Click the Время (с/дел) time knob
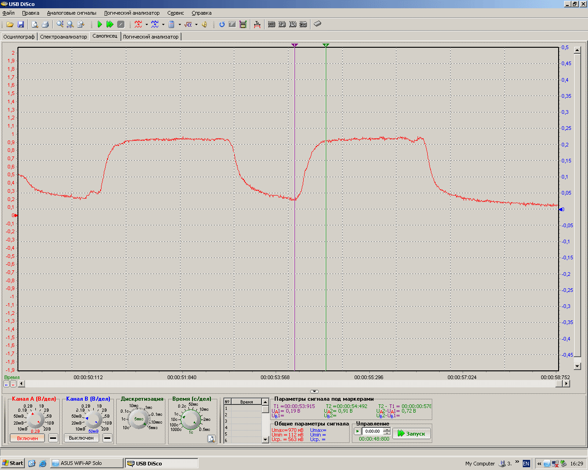Screen dimensions: 588x470 point(191,420)
